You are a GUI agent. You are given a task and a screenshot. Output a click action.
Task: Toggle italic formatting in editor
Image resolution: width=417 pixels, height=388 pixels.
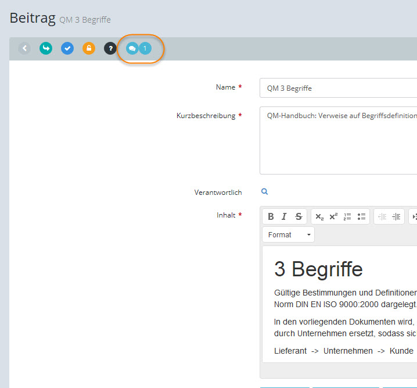point(284,216)
